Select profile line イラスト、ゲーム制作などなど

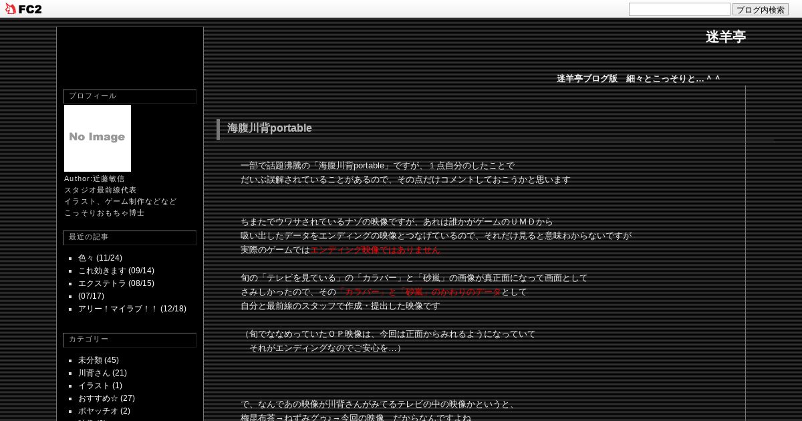pyautogui.click(x=120, y=202)
